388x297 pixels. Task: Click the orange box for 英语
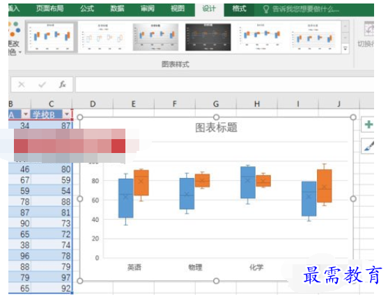tap(141, 183)
